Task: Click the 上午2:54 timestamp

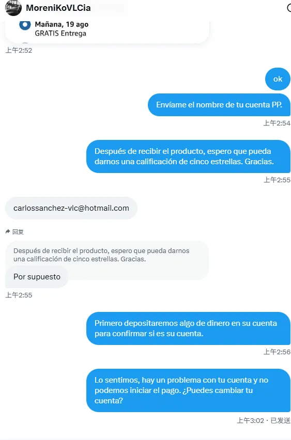Action: 277,123
